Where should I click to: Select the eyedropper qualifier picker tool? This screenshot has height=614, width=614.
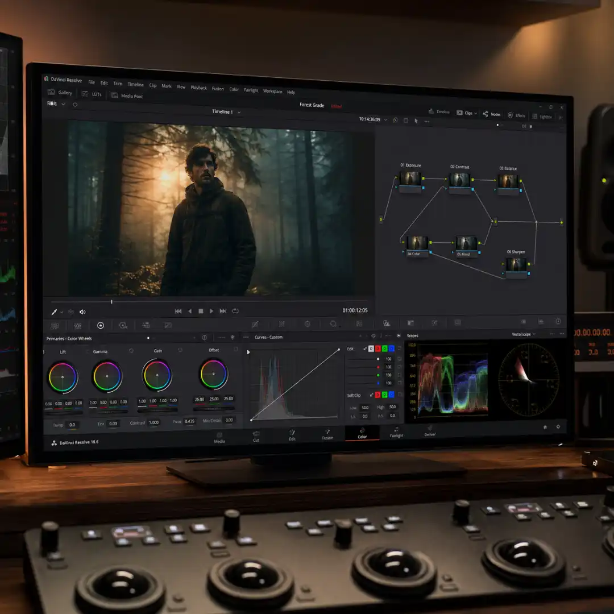pyautogui.click(x=54, y=312)
